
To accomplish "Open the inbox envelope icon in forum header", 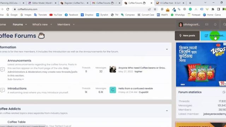I will tap(207, 24).
